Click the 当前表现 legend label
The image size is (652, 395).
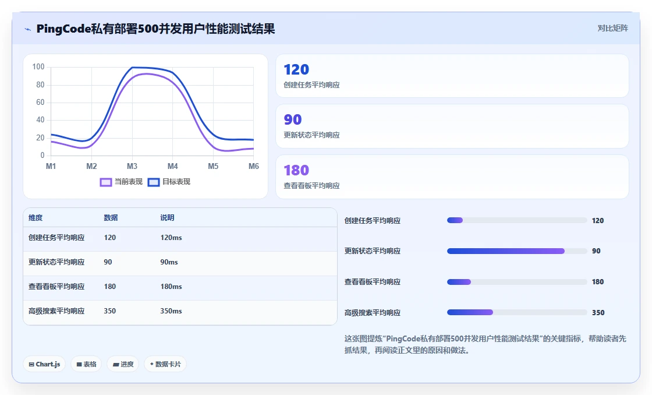(129, 182)
